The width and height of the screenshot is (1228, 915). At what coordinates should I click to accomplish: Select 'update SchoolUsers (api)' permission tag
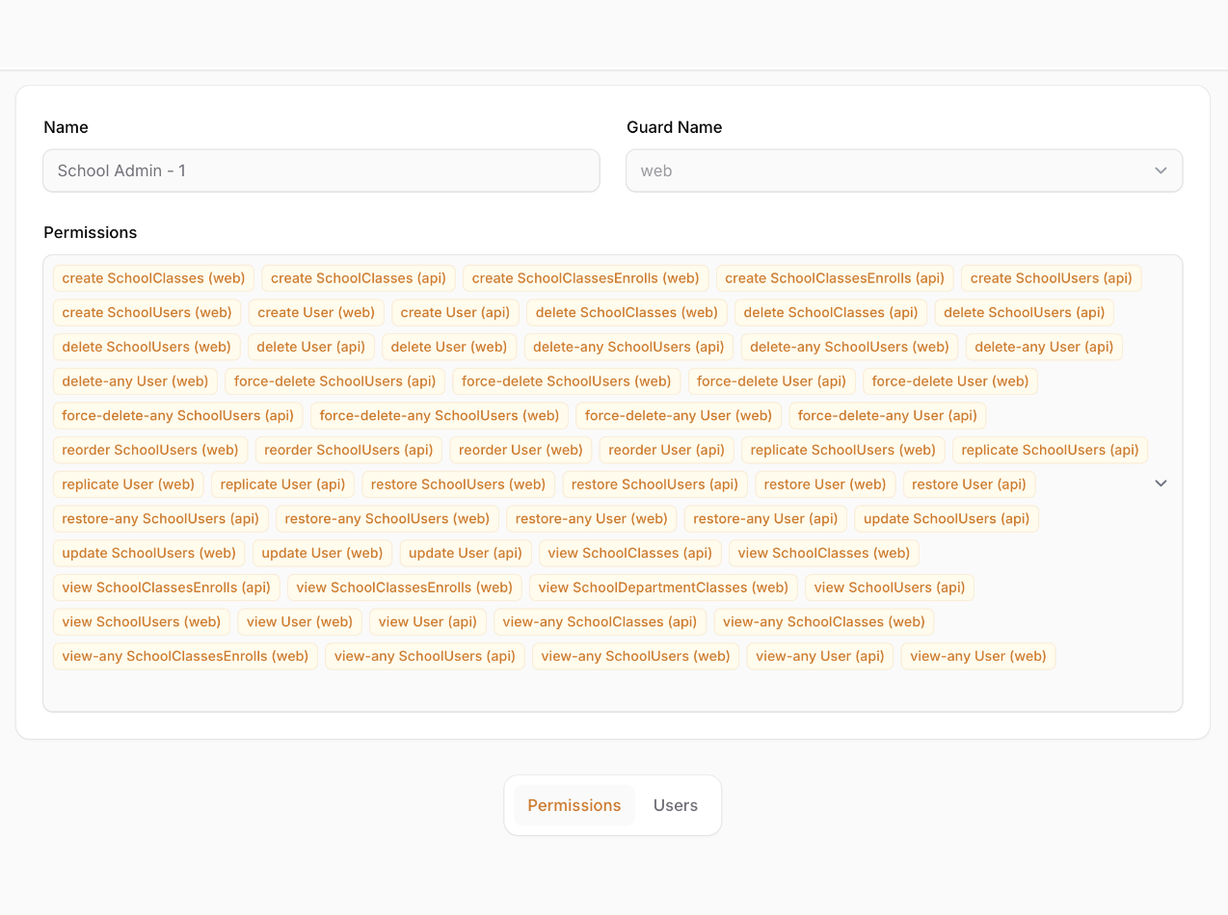pyautogui.click(x=947, y=518)
